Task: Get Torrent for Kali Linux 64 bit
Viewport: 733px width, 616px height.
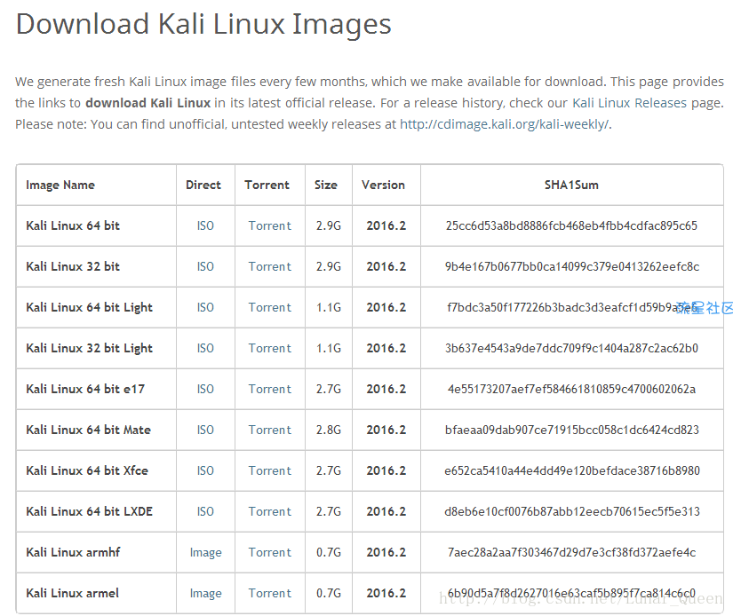Action: point(270,225)
